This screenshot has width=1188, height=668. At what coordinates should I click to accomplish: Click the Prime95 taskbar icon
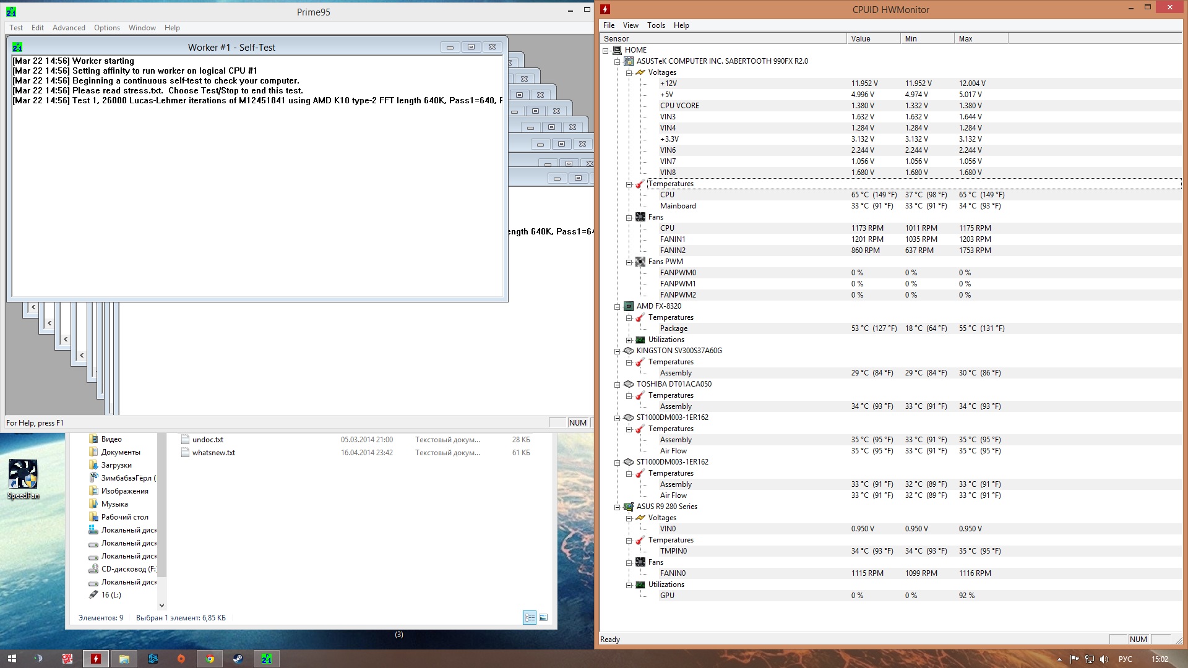(267, 659)
